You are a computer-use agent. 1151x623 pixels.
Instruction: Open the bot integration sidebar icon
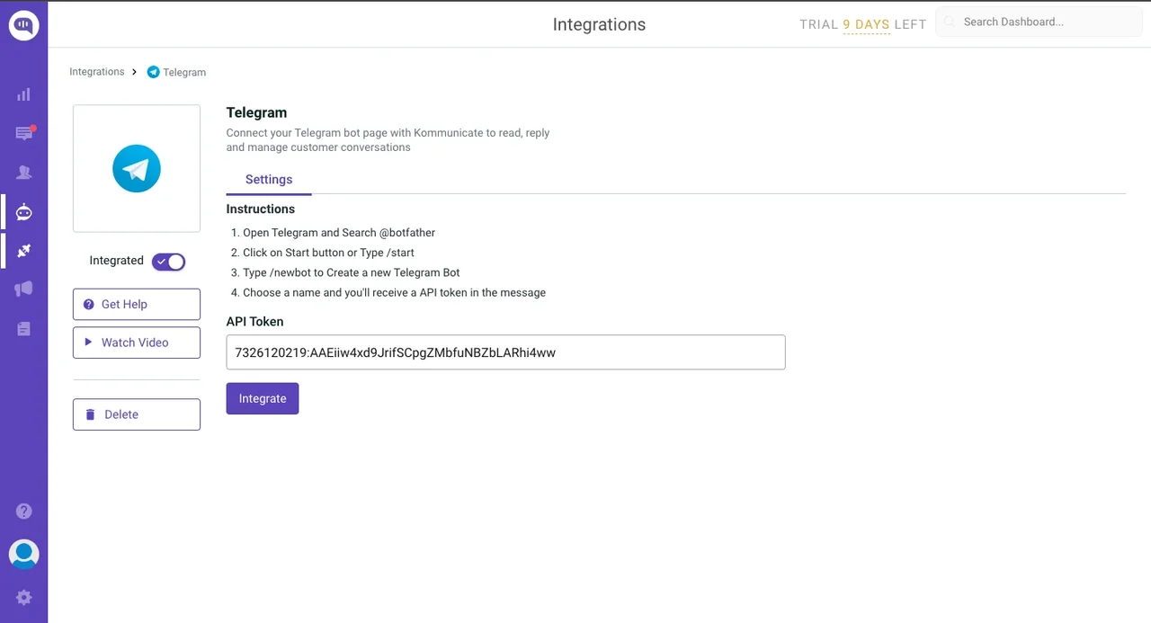click(23, 212)
